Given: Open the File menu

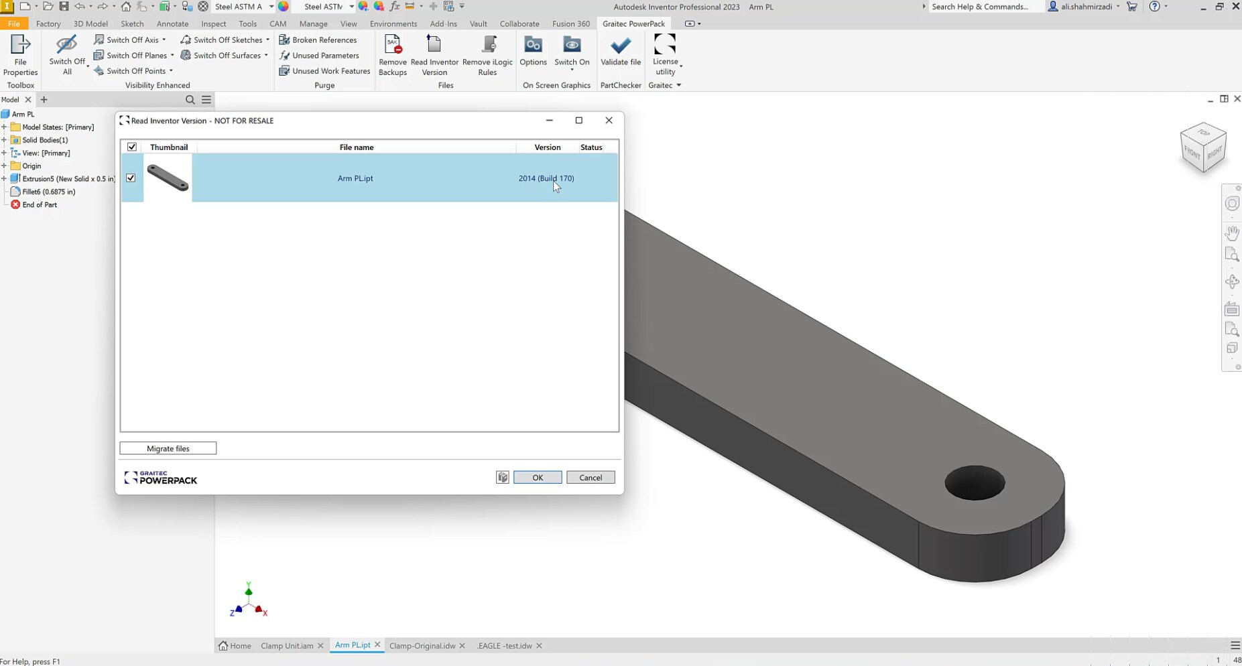Looking at the screenshot, I should [13, 23].
